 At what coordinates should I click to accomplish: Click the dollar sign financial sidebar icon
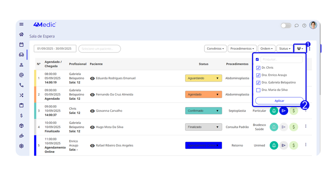(x=21, y=115)
